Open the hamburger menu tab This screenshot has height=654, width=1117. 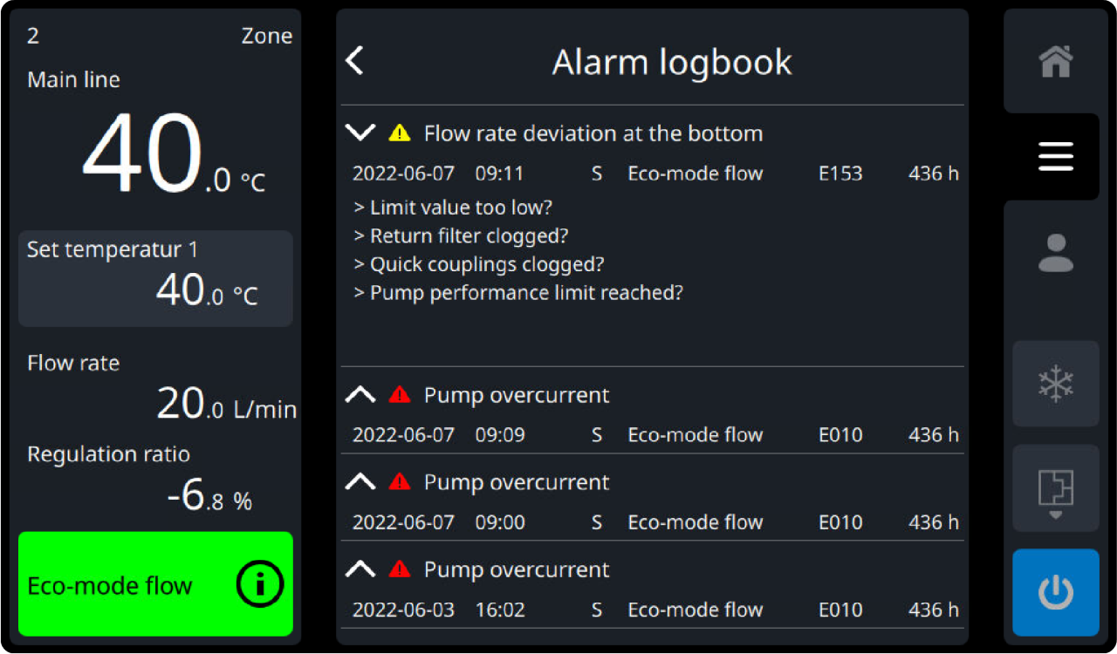(x=1055, y=157)
